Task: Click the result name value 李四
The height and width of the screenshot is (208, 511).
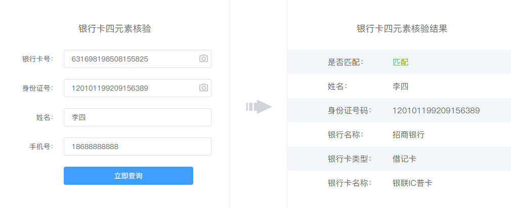Action: (401, 86)
